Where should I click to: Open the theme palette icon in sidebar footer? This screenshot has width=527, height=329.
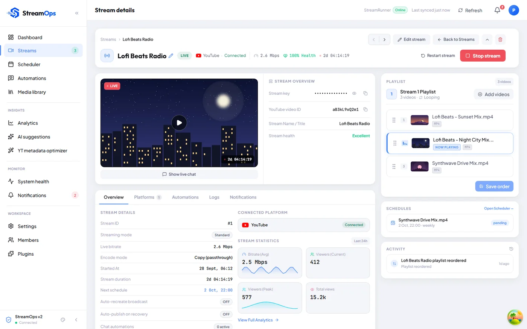click(x=63, y=320)
